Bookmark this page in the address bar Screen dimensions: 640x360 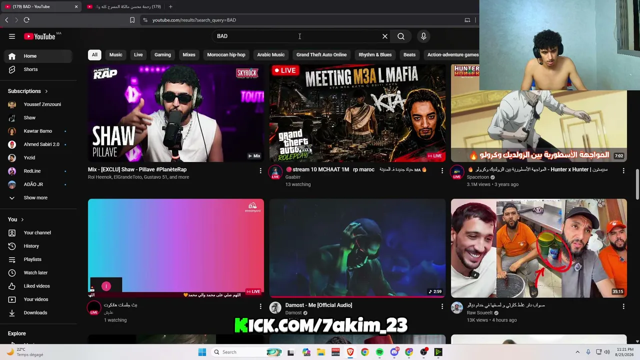tap(132, 20)
